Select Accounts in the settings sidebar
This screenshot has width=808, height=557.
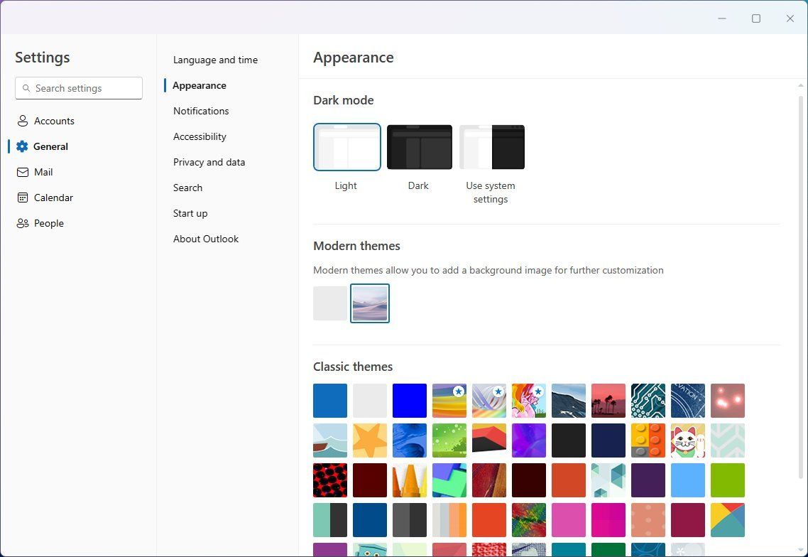click(x=53, y=121)
